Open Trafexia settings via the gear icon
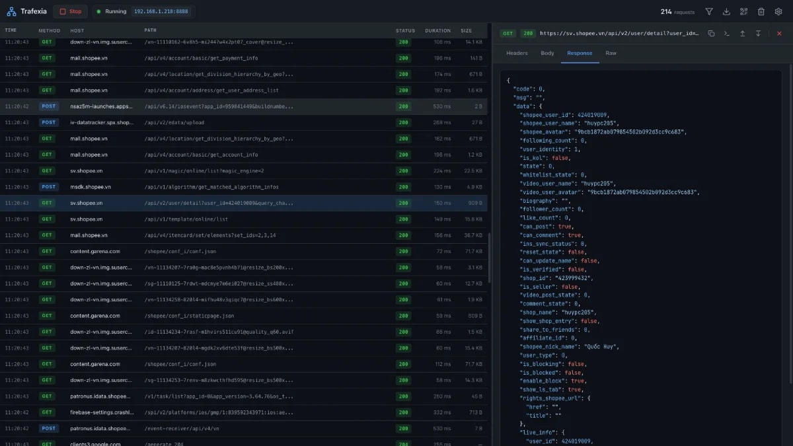Screen dimensions: 793x446 pos(778,11)
